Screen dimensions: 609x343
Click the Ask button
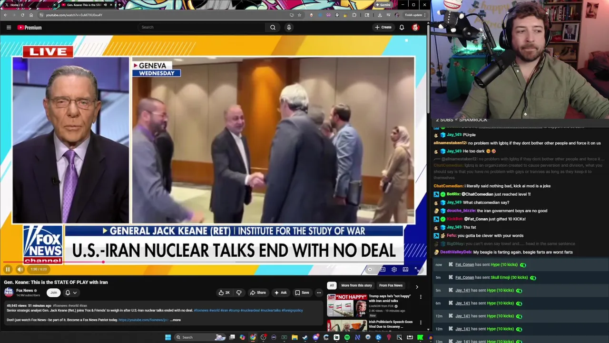coord(281,293)
